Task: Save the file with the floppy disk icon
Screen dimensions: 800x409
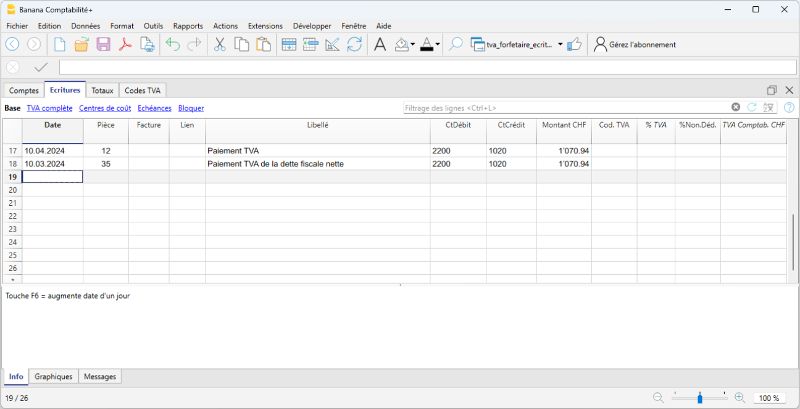Action: tap(103, 44)
